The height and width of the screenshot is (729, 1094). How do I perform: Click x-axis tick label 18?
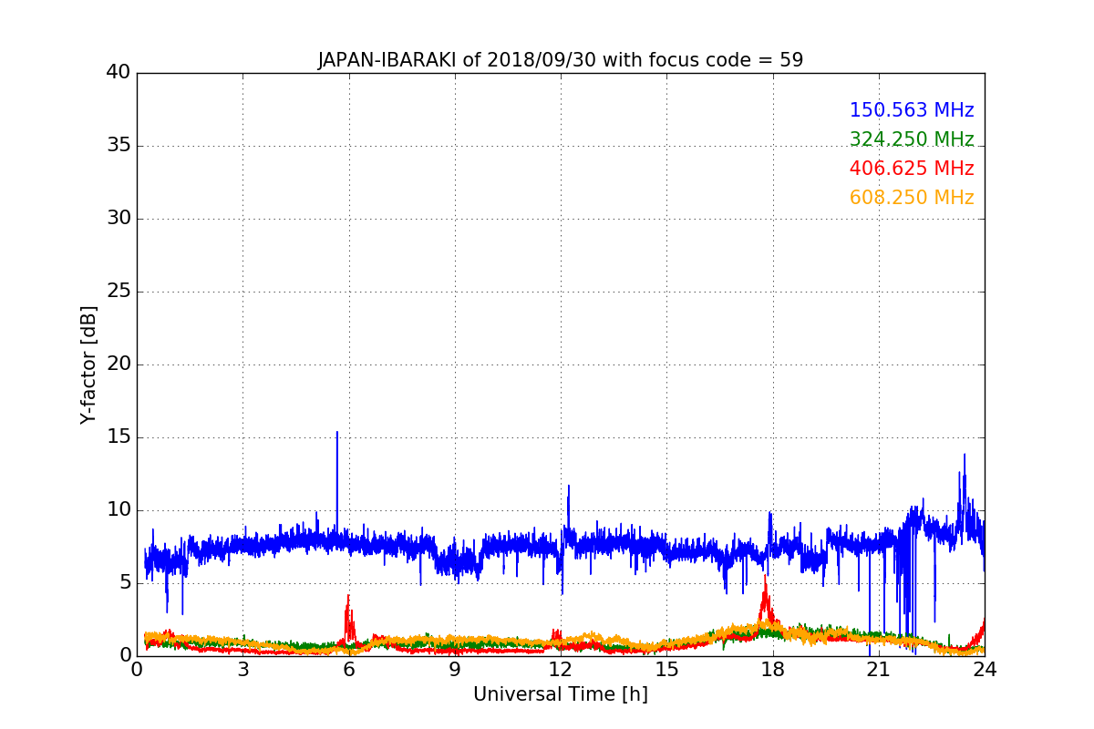point(773,670)
